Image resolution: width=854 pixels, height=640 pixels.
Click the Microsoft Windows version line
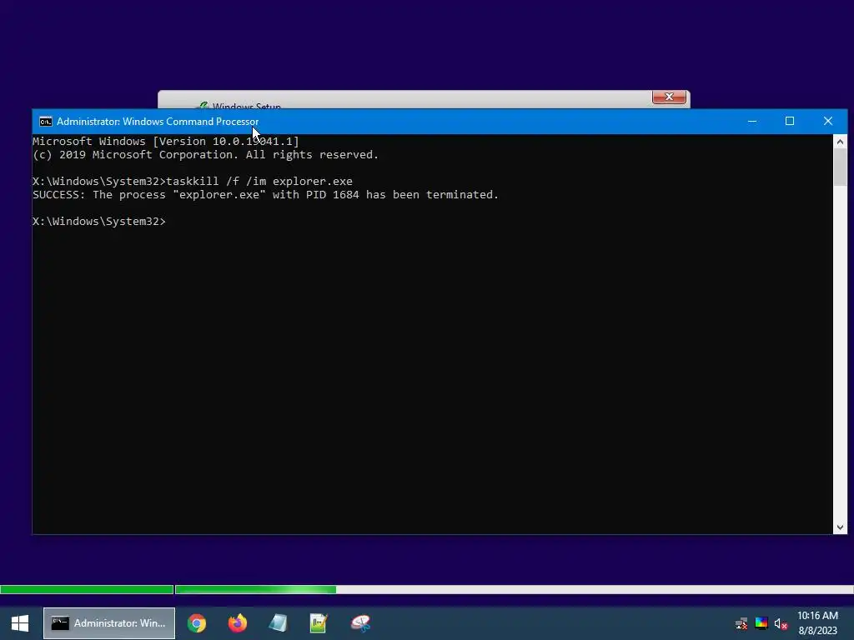pos(166,142)
